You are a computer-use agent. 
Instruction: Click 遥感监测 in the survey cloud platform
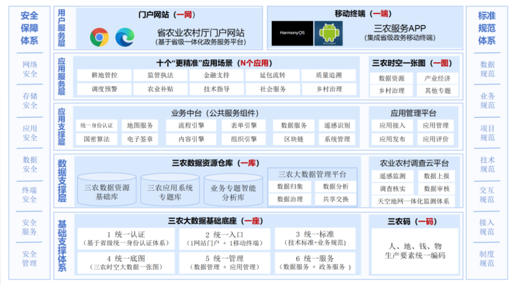click(392, 176)
